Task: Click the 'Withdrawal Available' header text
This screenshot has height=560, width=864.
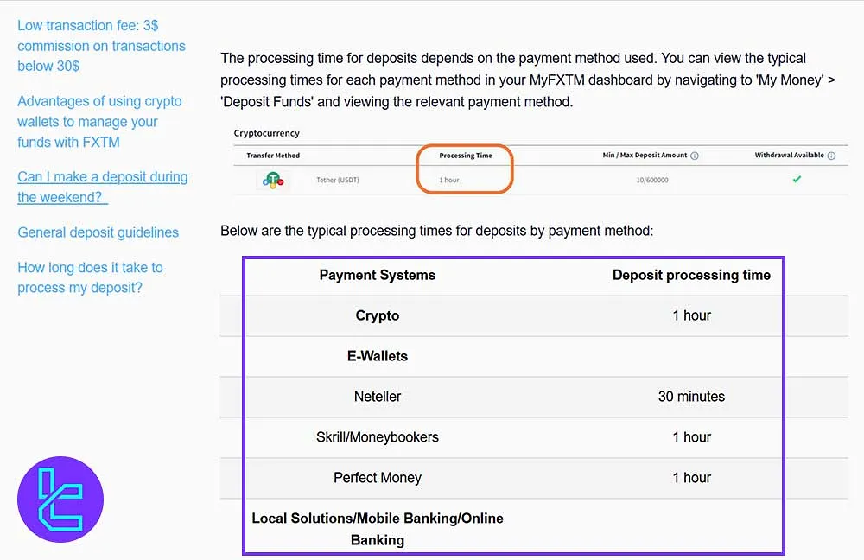Action: click(x=789, y=156)
